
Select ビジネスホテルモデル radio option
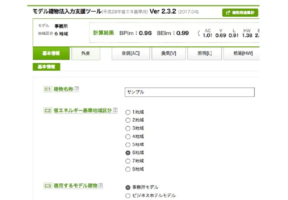pyautogui.click(x=128, y=196)
